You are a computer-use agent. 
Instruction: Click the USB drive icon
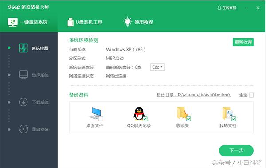click(x=70, y=22)
